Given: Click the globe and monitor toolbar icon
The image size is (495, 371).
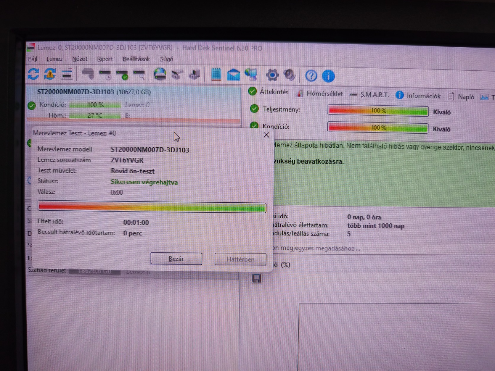Looking at the screenshot, I should [x=251, y=75].
